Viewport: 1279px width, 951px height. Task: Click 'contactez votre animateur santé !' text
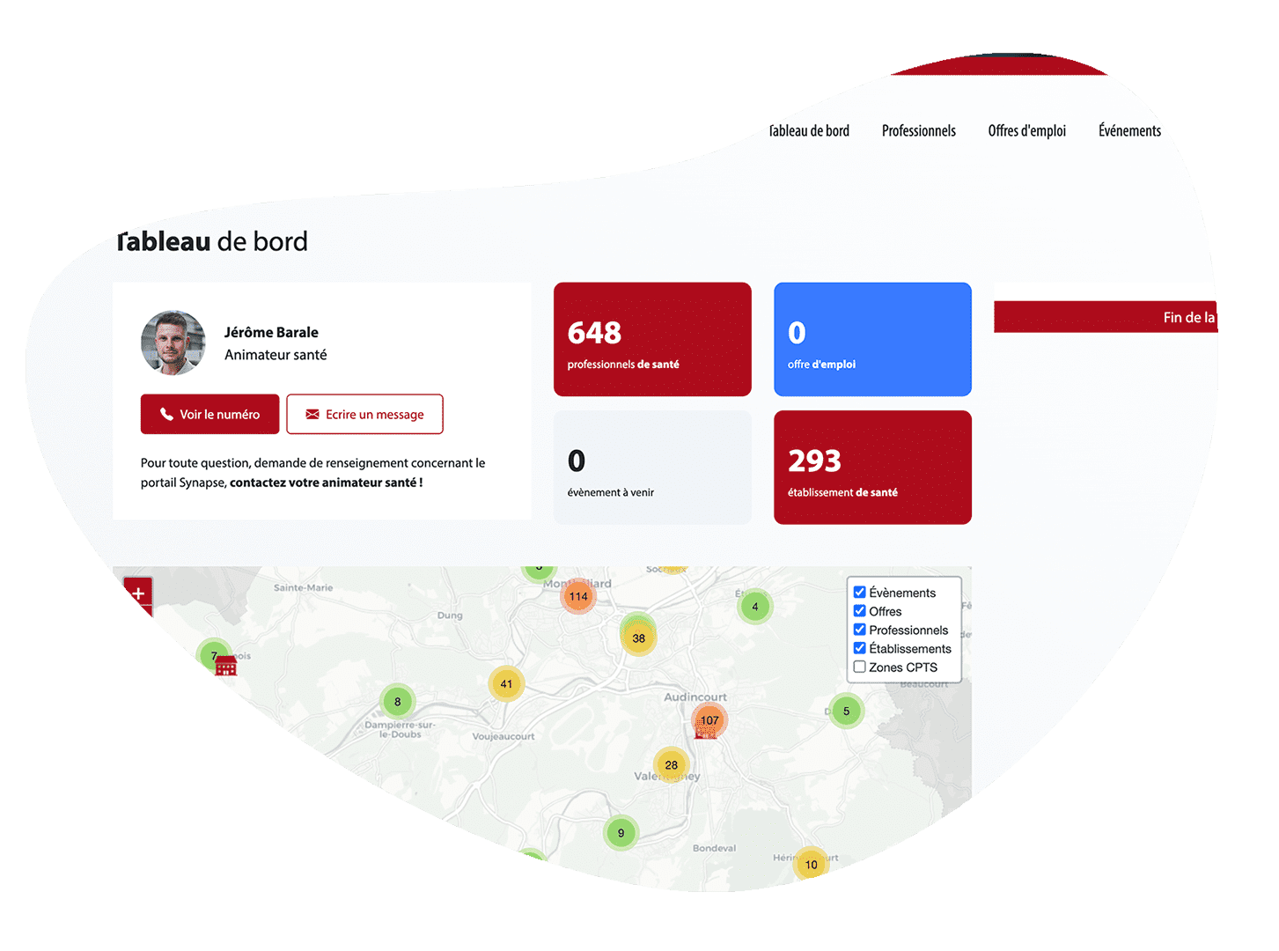(327, 483)
